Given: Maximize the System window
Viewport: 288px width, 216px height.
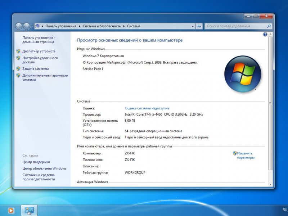Looking at the screenshot, I should pyautogui.click(x=256, y=16).
